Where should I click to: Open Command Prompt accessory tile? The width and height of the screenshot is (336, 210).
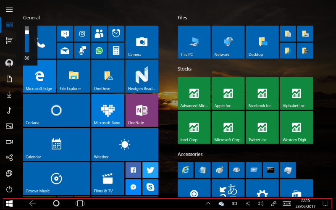[x=271, y=170]
